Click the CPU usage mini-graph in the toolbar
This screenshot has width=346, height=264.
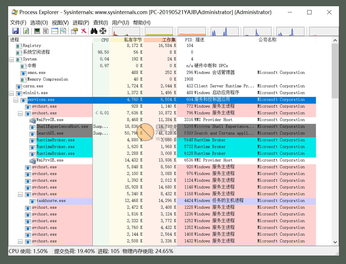tap(126, 31)
